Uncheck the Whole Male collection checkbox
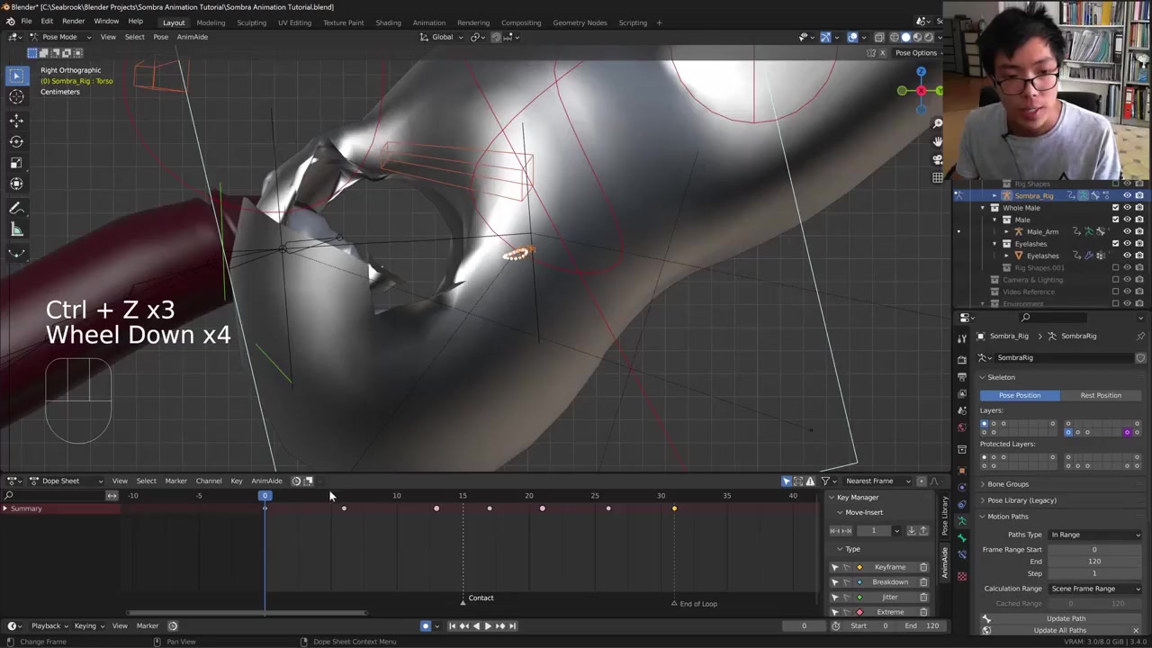Screen dimensions: 1152x648 pyautogui.click(x=1116, y=208)
